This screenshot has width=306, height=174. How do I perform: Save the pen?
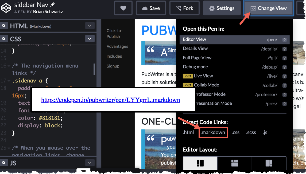coord(151,8)
